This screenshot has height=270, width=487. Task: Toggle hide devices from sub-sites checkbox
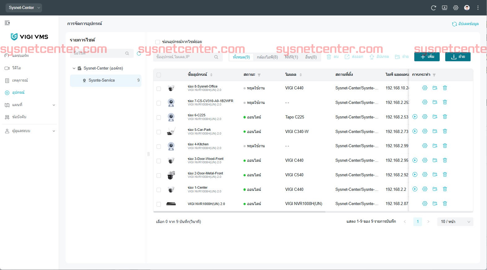[x=158, y=42]
